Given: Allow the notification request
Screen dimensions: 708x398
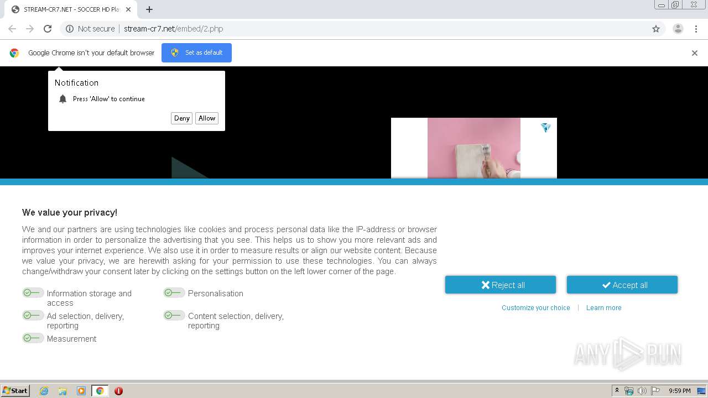Looking at the screenshot, I should coord(207,118).
